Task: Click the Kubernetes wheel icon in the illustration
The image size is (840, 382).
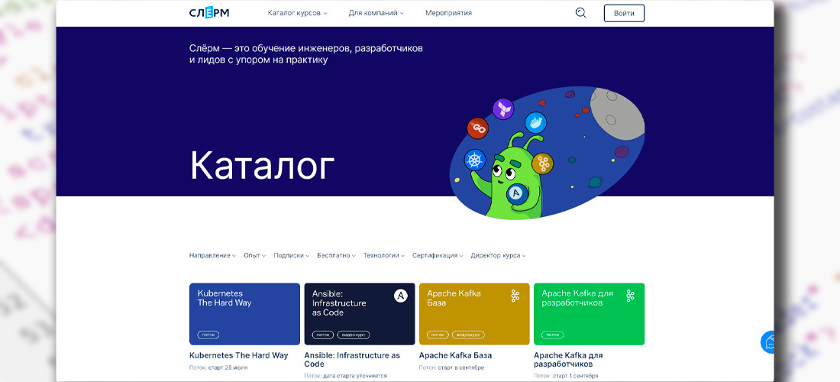Action: click(x=475, y=160)
